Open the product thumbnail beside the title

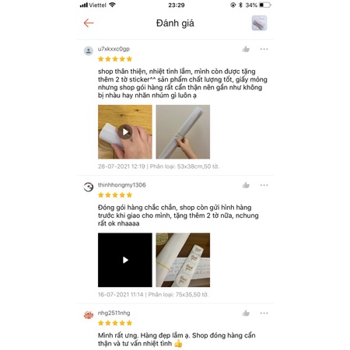pos(259,23)
